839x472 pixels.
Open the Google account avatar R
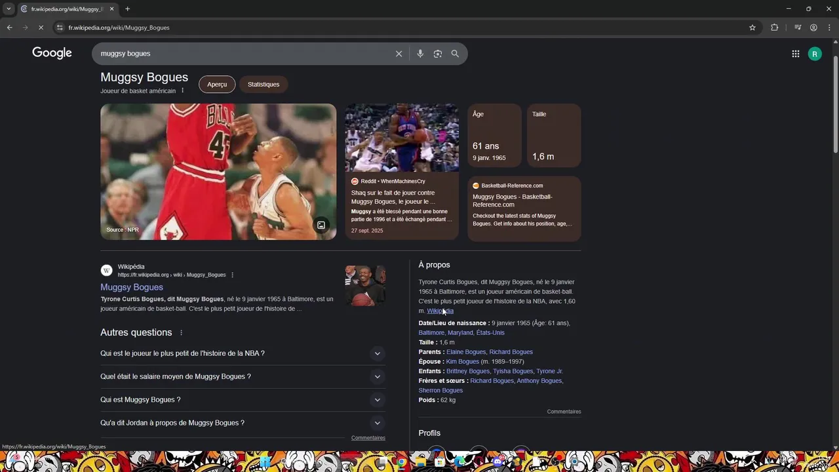tap(815, 54)
